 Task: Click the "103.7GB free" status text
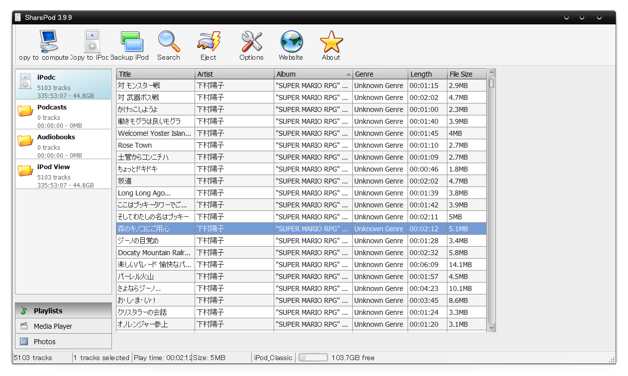pos(354,358)
